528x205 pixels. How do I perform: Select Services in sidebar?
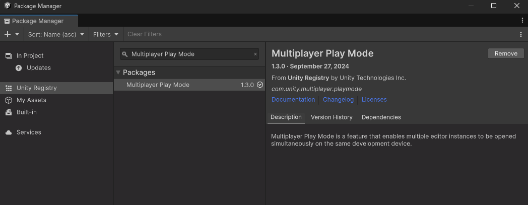tap(56, 132)
